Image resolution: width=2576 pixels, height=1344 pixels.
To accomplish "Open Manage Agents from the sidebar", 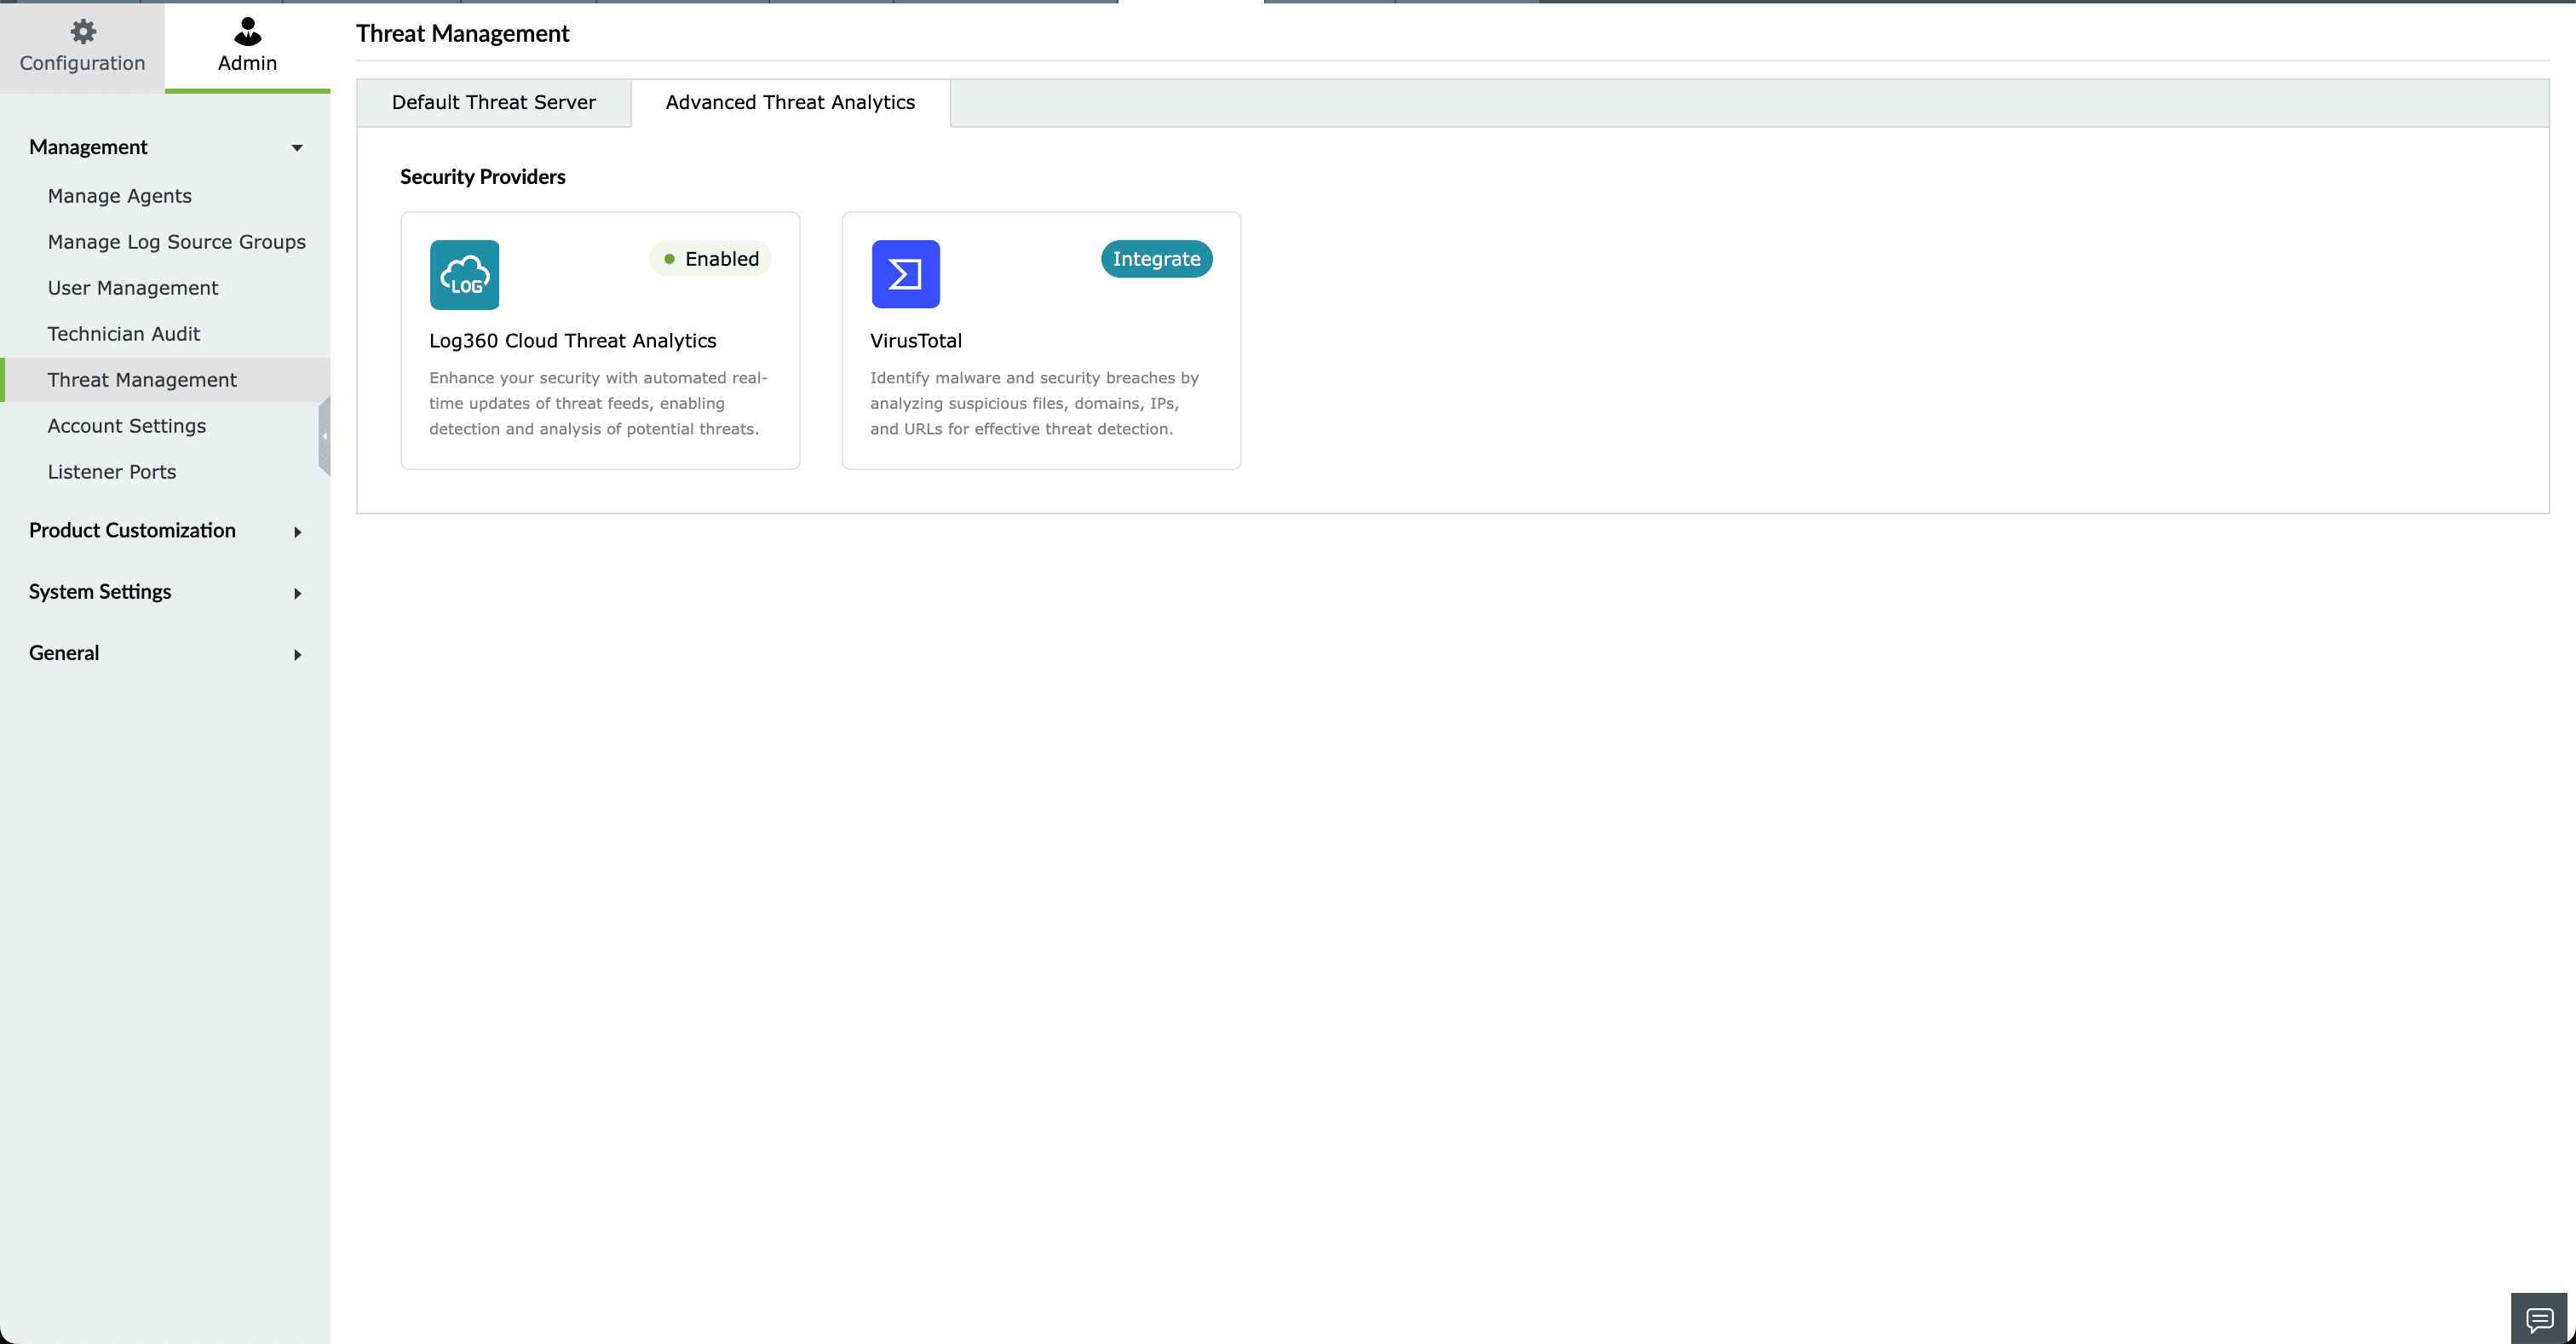I will coord(119,196).
